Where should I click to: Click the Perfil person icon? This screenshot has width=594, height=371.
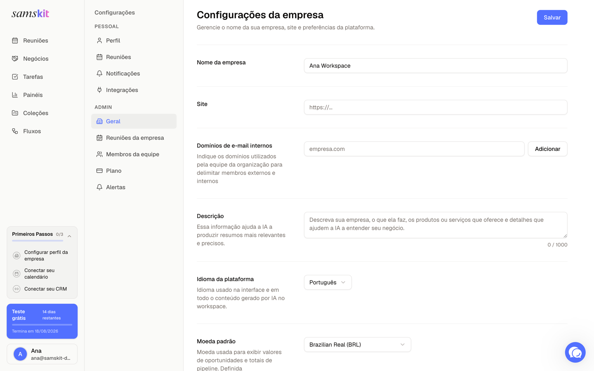click(99, 40)
